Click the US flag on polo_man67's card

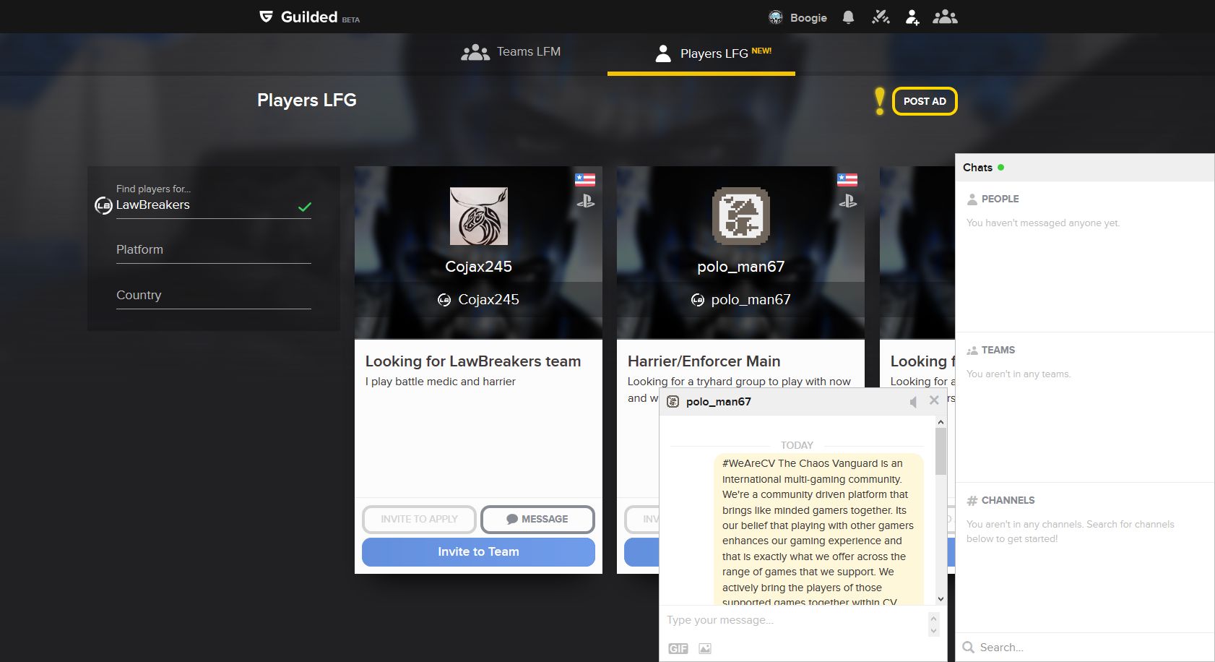point(847,180)
